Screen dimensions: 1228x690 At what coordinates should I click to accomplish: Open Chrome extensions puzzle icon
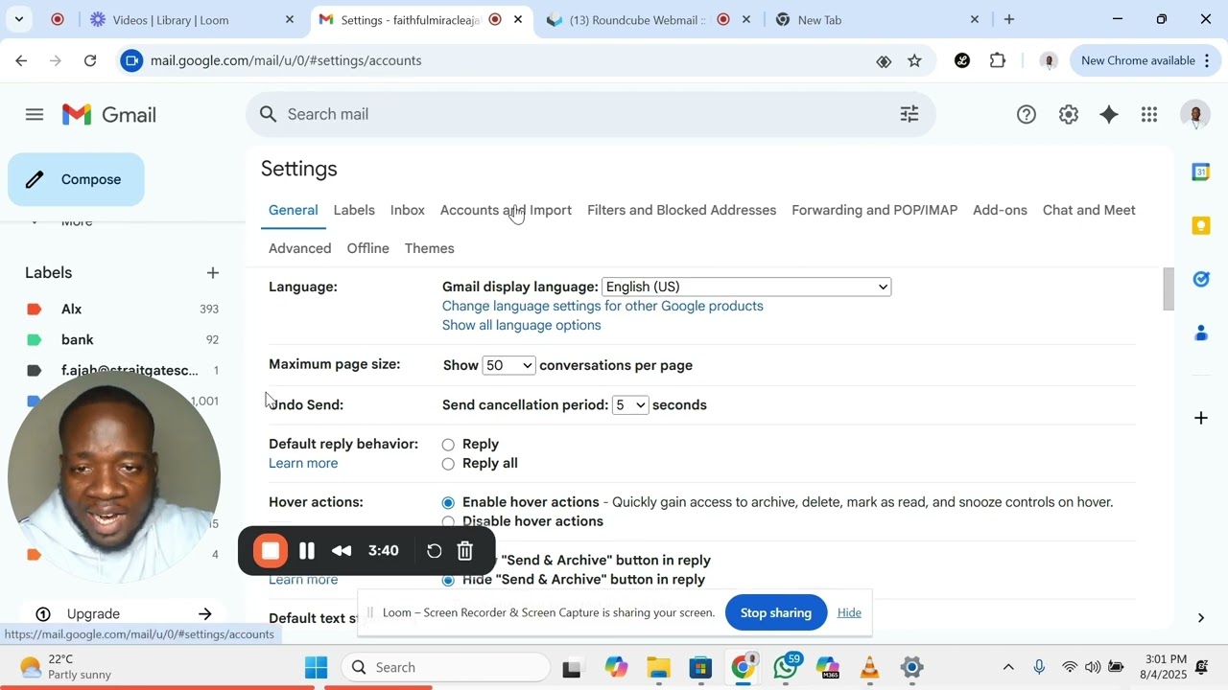point(998,60)
